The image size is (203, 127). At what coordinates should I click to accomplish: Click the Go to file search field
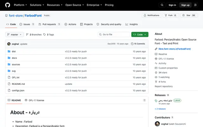coord(114,35)
